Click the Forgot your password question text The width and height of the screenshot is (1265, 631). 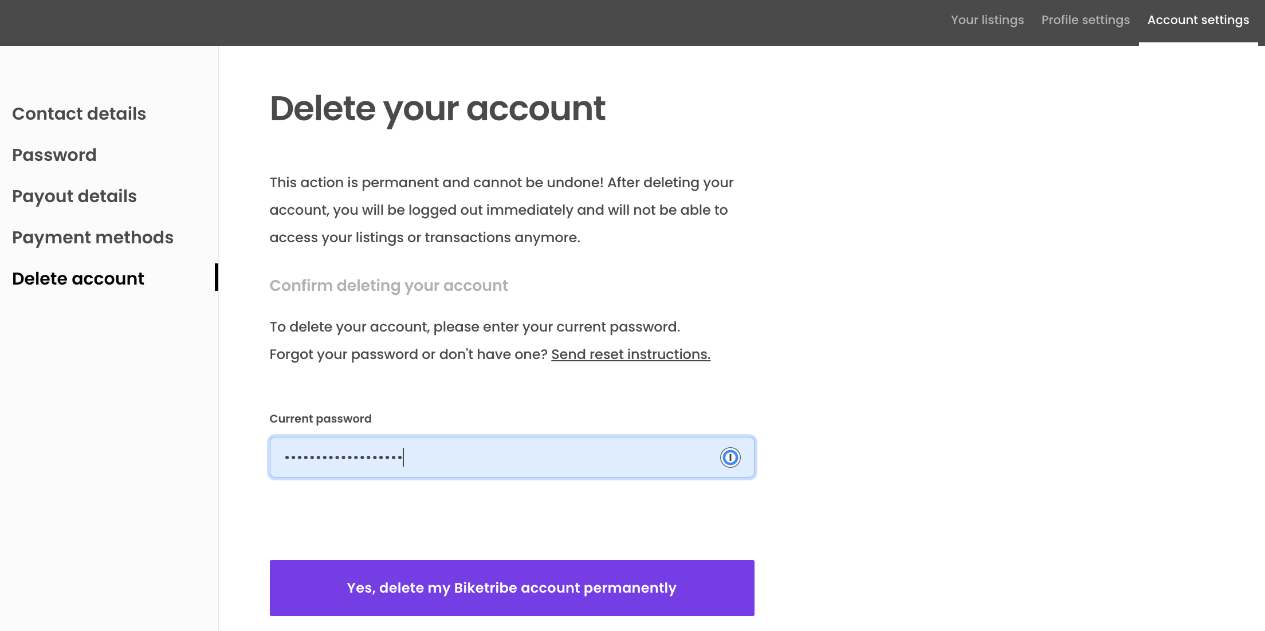409,354
